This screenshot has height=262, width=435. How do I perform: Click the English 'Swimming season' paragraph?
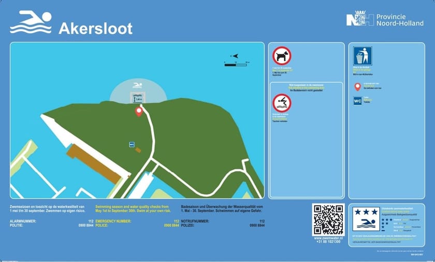point(133,209)
